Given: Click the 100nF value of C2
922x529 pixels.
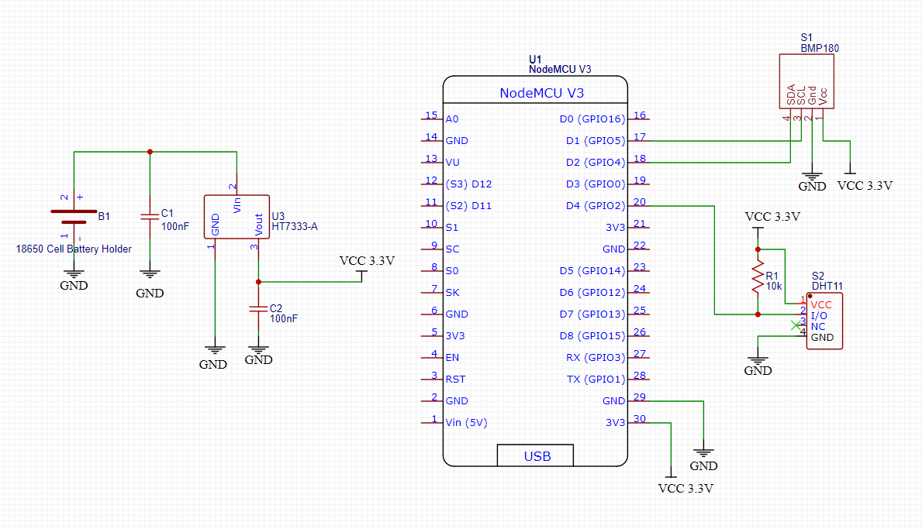Looking at the screenshot, I should point(283,319).
